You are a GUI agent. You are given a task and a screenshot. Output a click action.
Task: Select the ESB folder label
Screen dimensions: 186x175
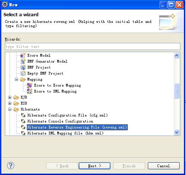tap(24, 103)
